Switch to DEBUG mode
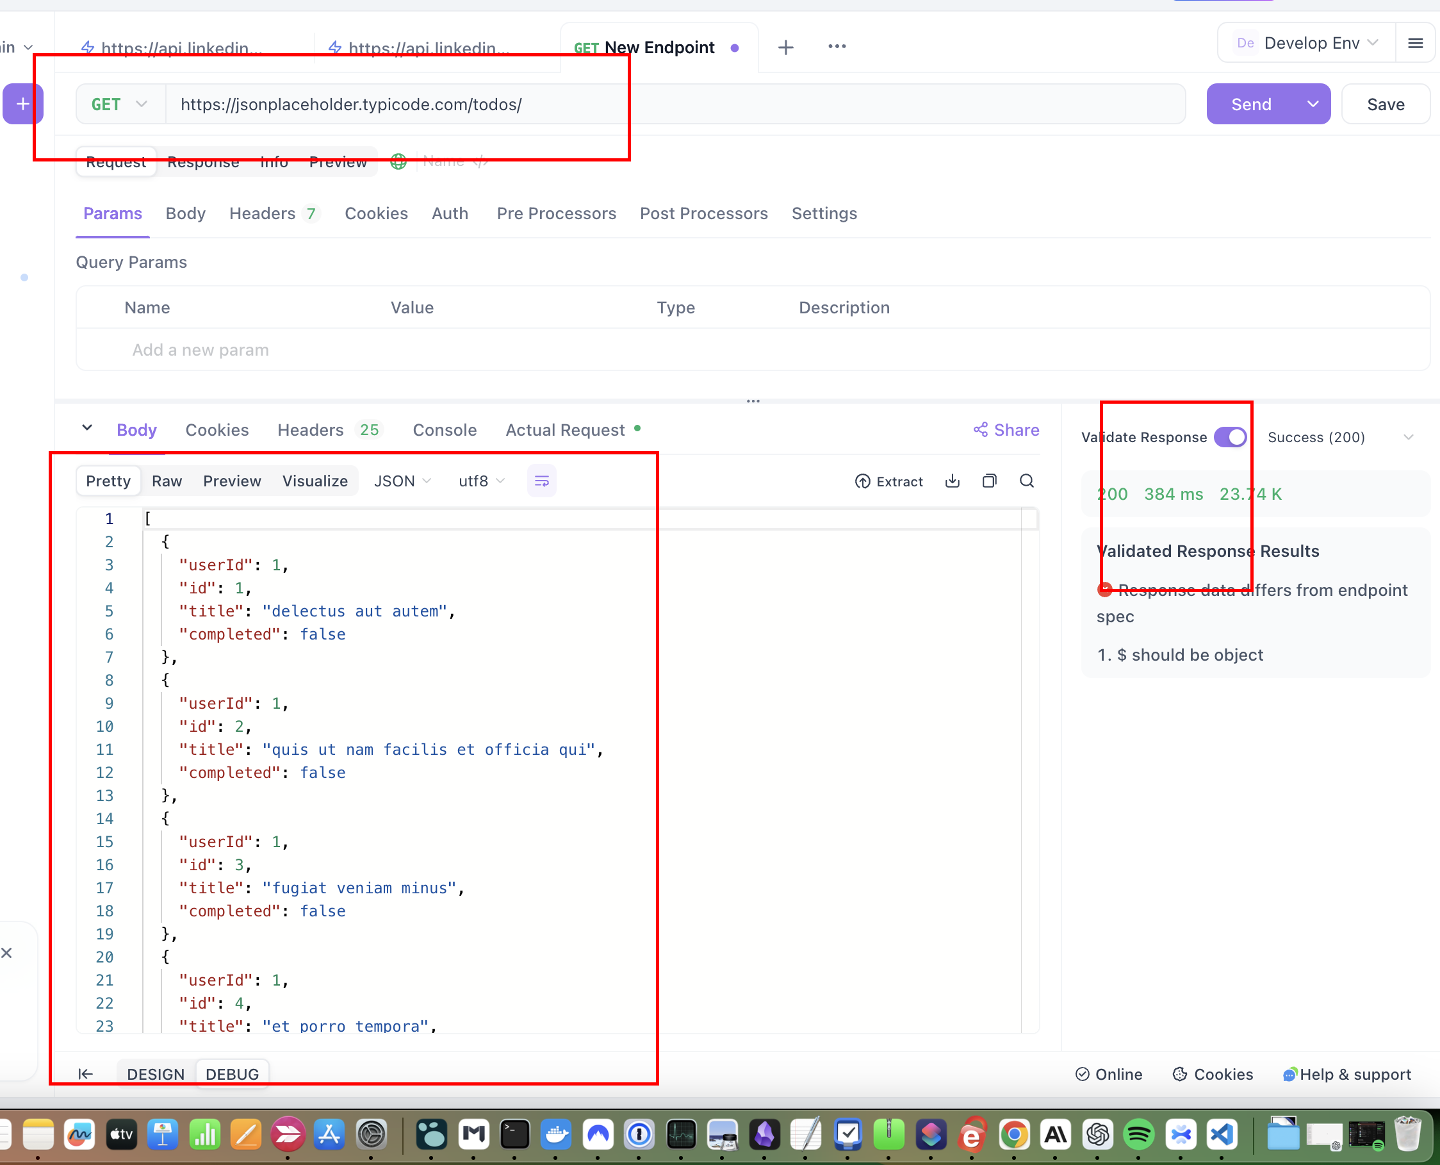Viewport: 1440px width, 1165px height. pos(232,1074)
